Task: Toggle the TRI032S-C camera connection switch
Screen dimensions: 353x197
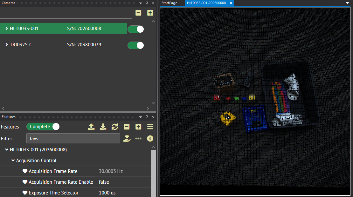Action: tap(136, 45)
